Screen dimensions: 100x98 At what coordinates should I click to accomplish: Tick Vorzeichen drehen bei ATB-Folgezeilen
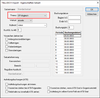(x=6, y=88)
